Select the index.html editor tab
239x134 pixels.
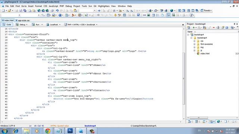click(7, 20)
